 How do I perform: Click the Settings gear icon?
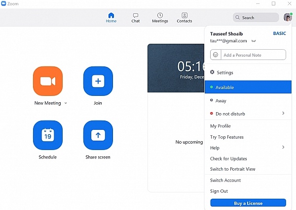212,72
